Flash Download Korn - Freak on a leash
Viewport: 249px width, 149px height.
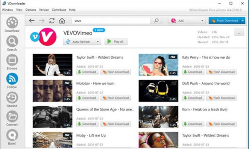tap(222, 124)
